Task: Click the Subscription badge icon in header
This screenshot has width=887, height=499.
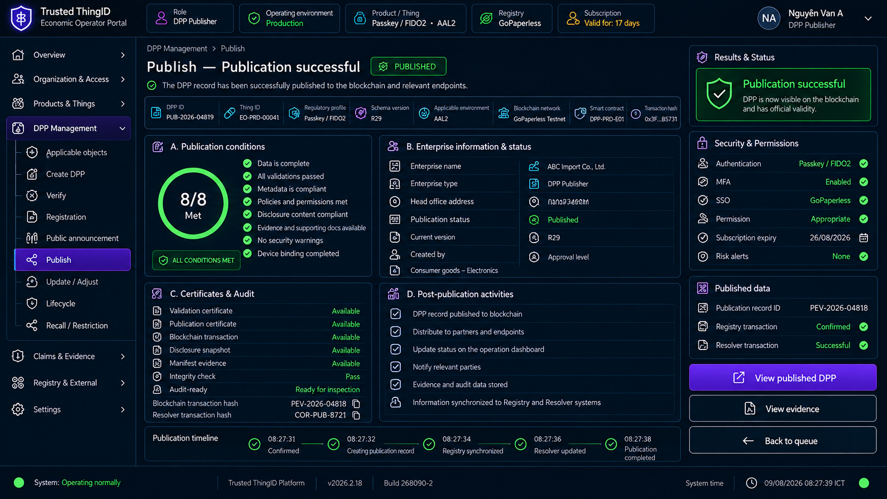Action: point(573,19)
